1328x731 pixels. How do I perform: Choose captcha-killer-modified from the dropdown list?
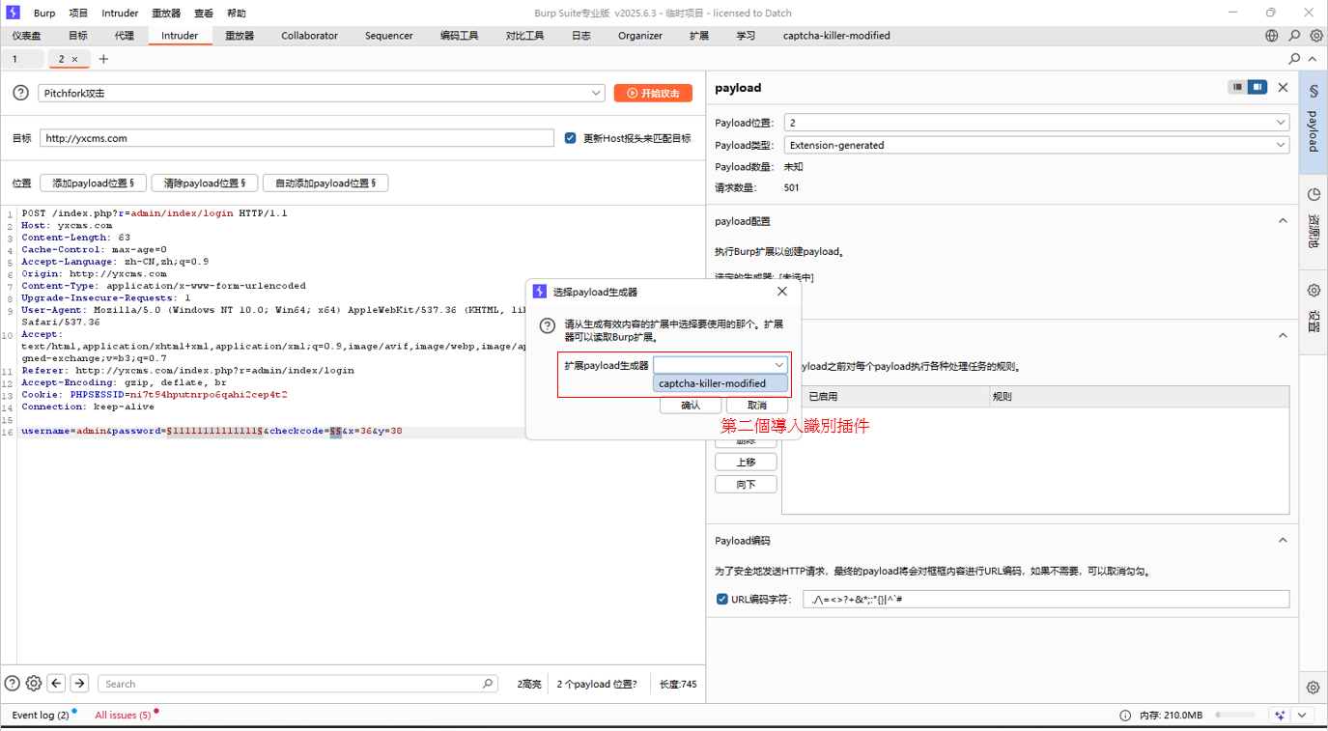721,383
